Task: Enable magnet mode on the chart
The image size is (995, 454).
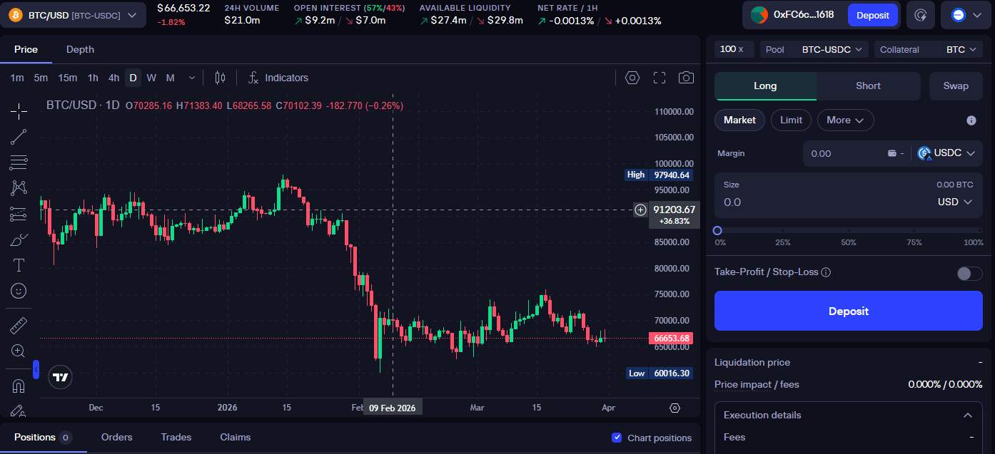Action: pos(18,386)
